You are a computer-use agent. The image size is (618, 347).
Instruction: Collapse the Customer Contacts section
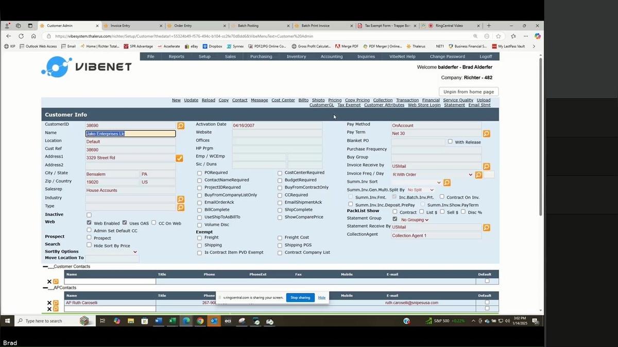pos(45,267)
